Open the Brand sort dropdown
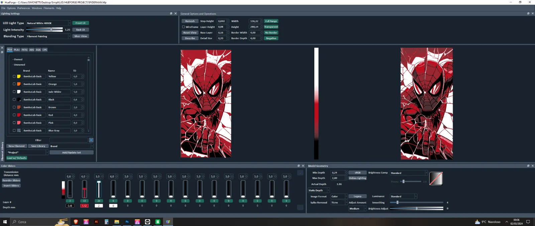The image size is (535, 226). [x=71, y=146]
